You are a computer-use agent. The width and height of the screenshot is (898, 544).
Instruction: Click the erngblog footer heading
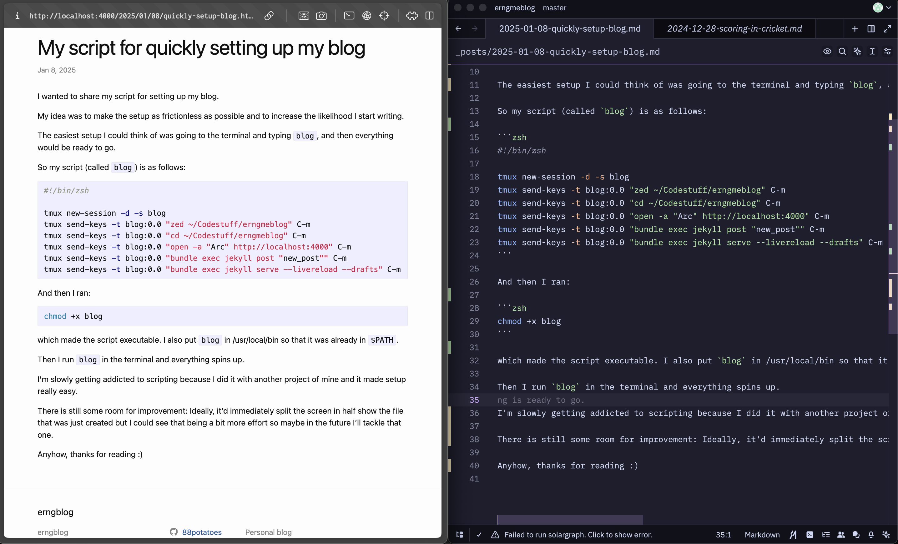point(55,512)
